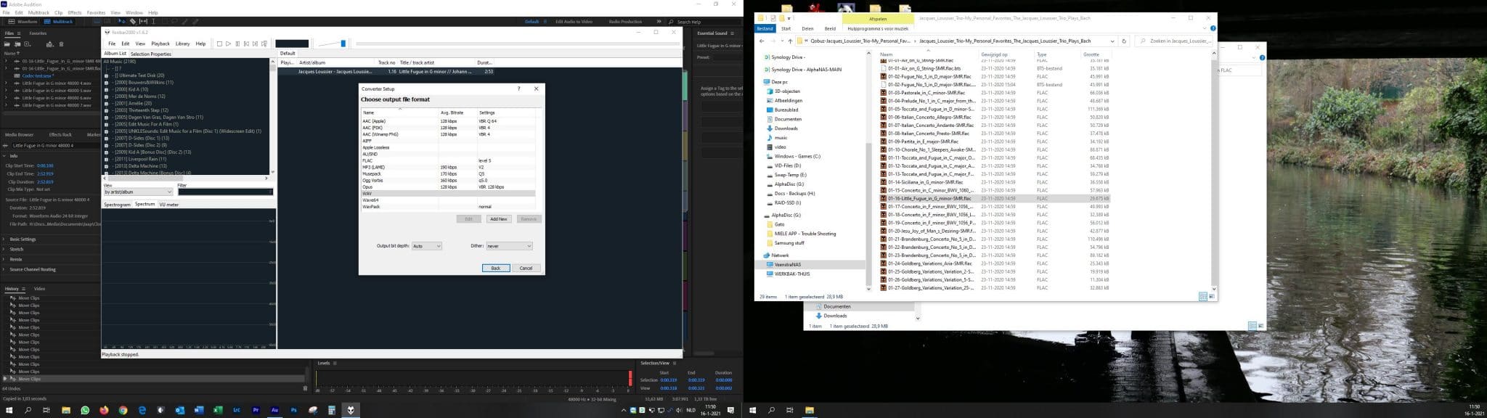Show more workspaces with the chevron
The height and width of the screenshot is (418, 1487).
659,22
